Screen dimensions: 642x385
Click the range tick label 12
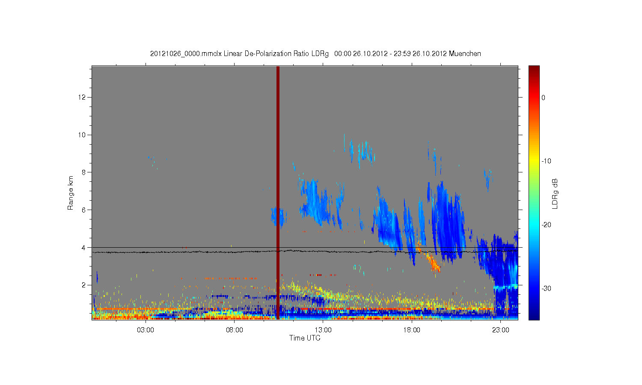coord(83,97)
